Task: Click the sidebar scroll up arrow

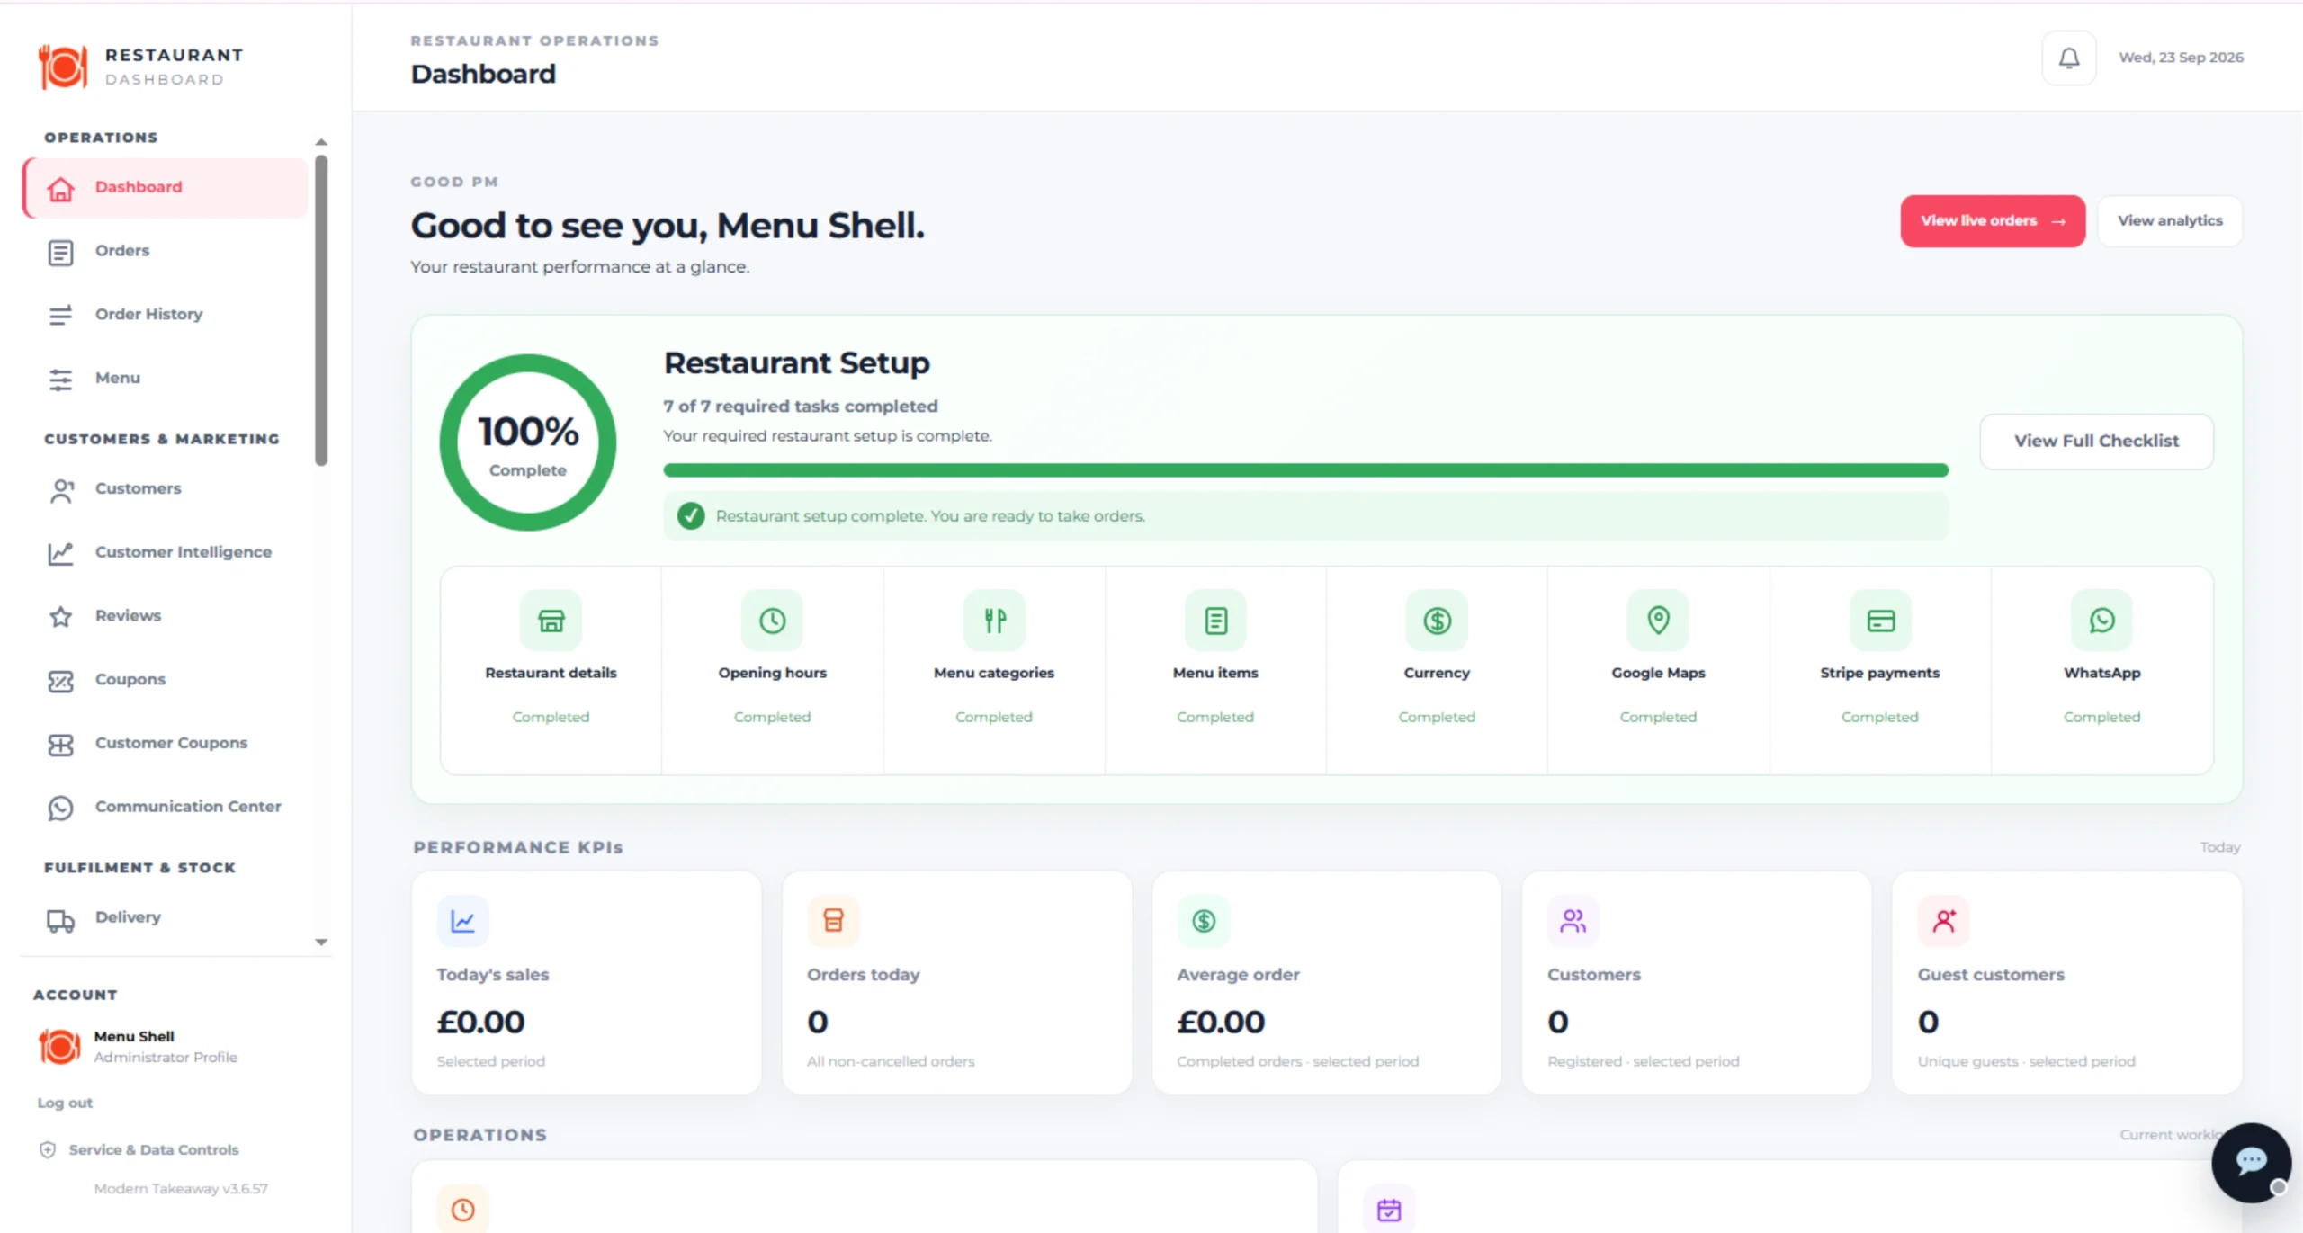Action: (x=321, y=142)
